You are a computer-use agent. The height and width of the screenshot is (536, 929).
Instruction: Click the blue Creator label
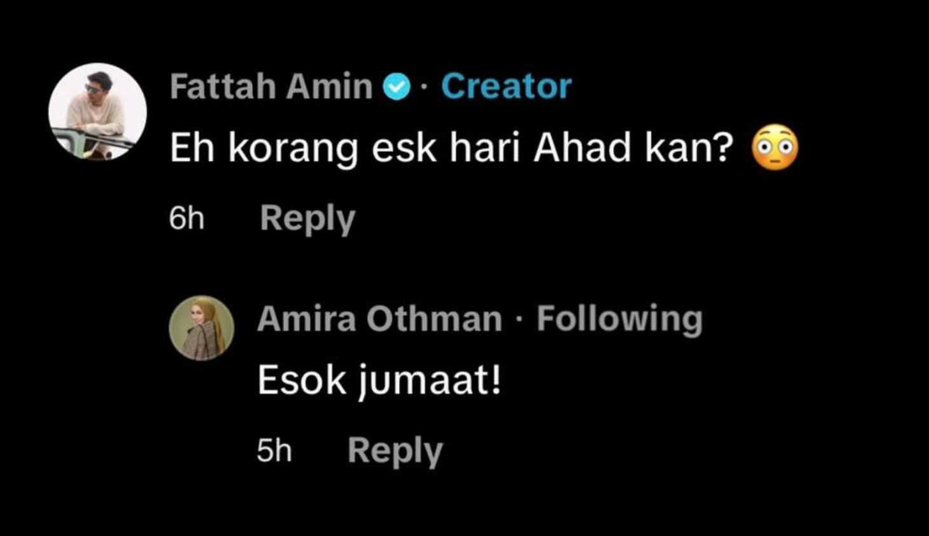(506, 86)
